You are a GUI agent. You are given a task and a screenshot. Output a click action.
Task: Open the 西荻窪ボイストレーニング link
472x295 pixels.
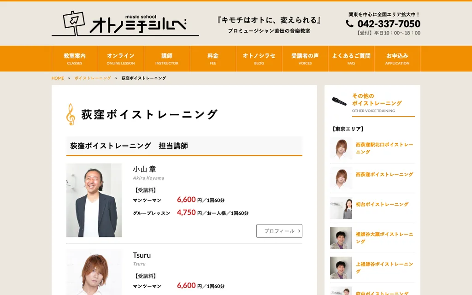click(384, 174)
